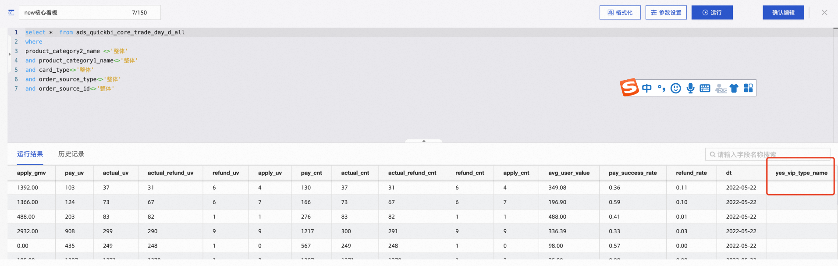The width and height of the screenshot is (838, 266).
Task: Collapse the editor using the divider arrow
Action: click(x=423, y=141)
